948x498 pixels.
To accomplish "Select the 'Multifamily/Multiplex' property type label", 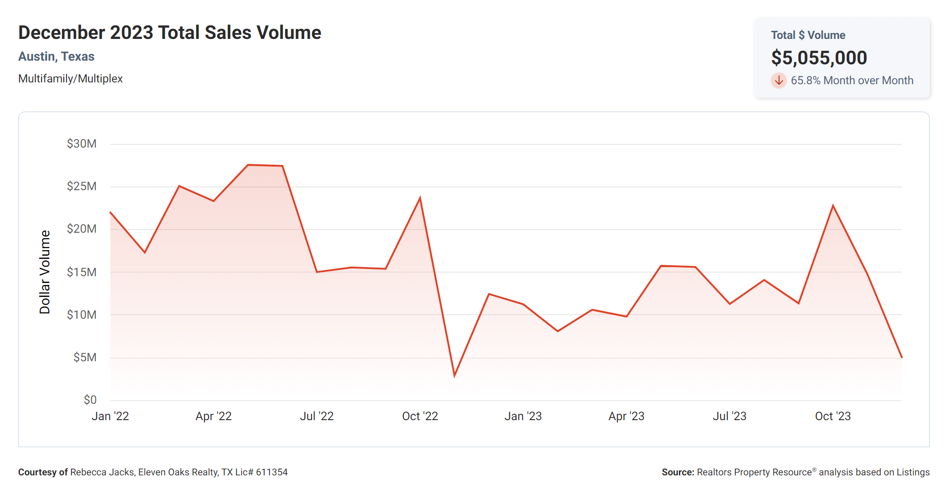I will pyautogui.click(x=71, y=79).
